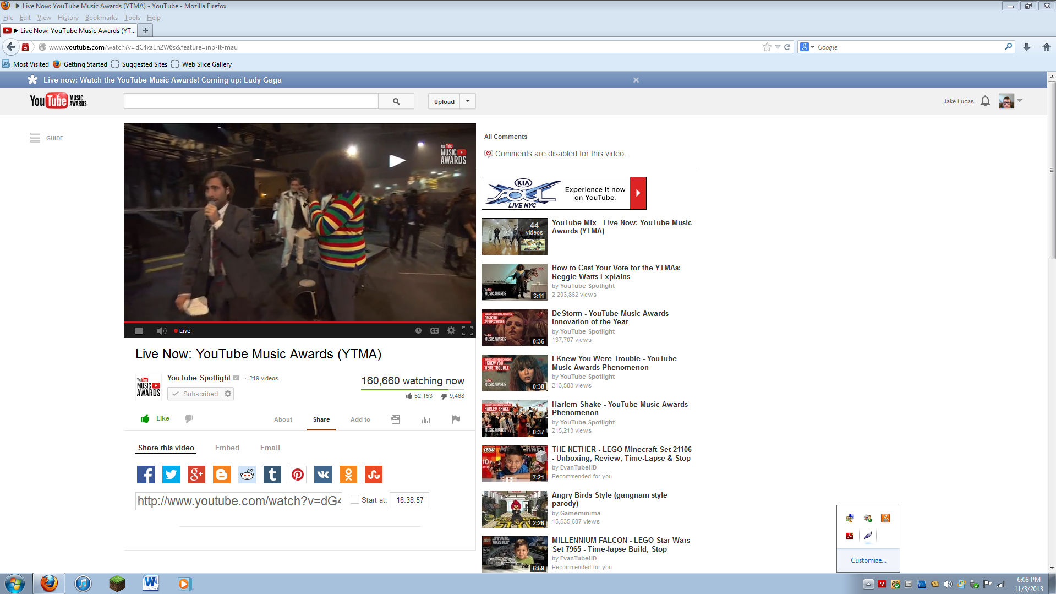
Task: Toggle closed captions CC button
Action: [x=435, y=330]
